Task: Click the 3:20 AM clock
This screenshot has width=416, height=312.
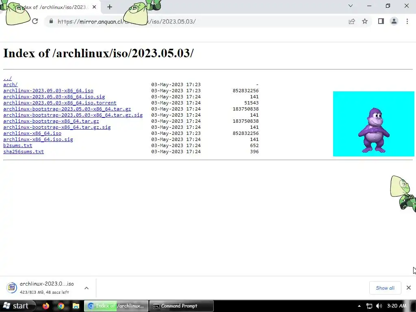Action: point(396,306)
